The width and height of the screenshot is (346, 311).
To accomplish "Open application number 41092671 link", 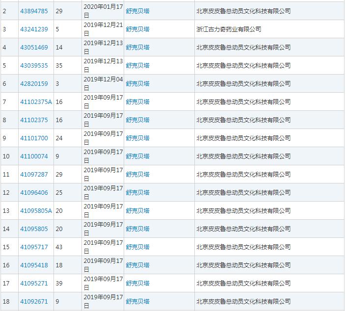I will pyautogui.click(x=34, y=302).
